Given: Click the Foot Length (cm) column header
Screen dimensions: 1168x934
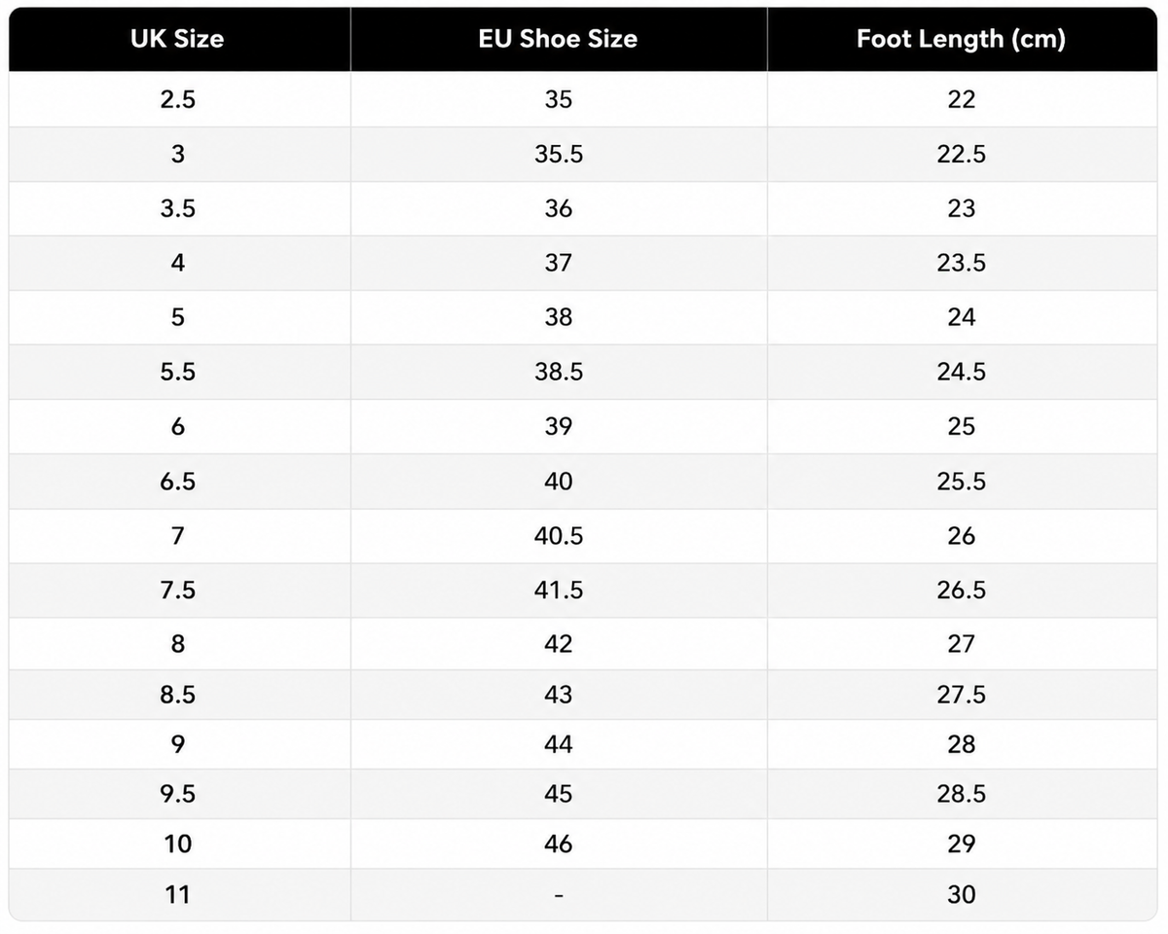Looking at the screenshot, I should (962, 39).
